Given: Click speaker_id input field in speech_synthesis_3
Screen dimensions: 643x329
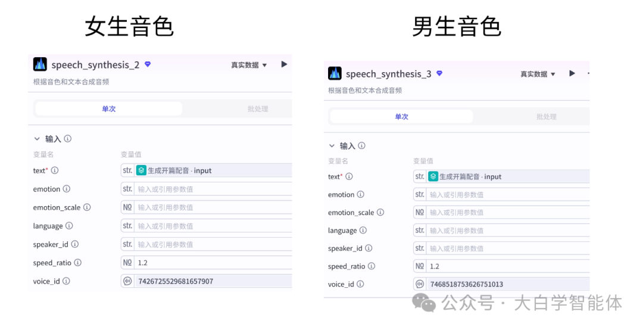Looking at the screenshot, I should [x=508, y=249].
